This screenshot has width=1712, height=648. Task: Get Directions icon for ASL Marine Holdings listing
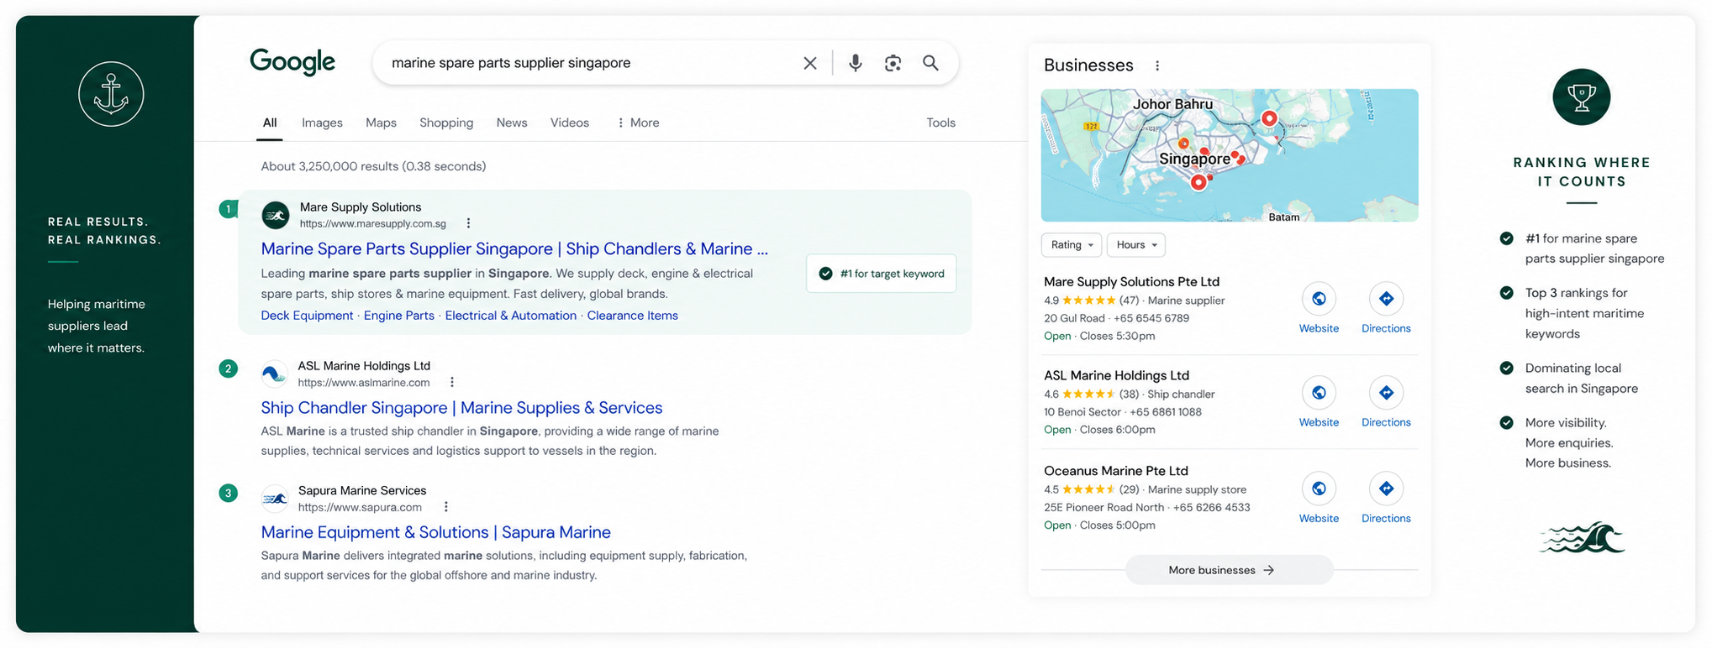[x=1386, y=393]
